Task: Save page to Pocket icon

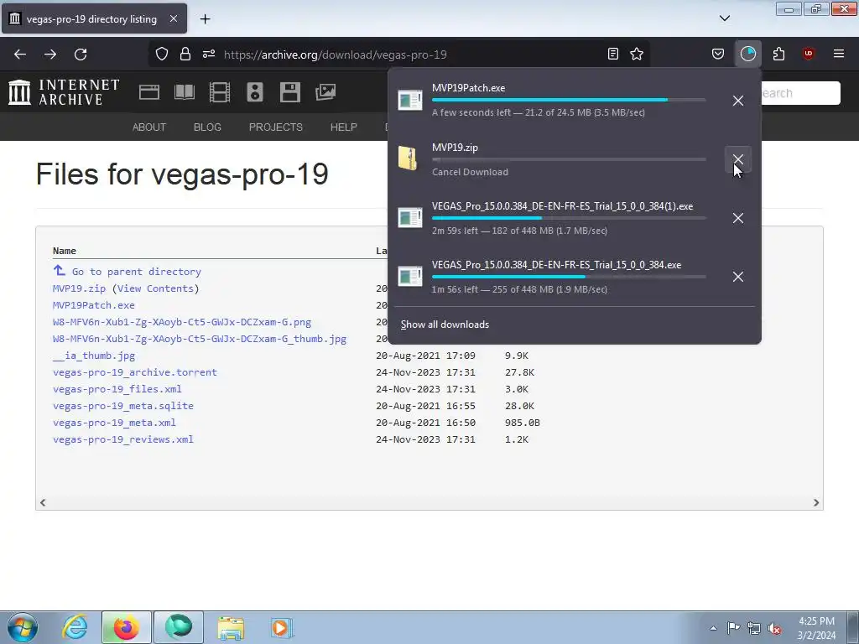Action: point(718,54)
